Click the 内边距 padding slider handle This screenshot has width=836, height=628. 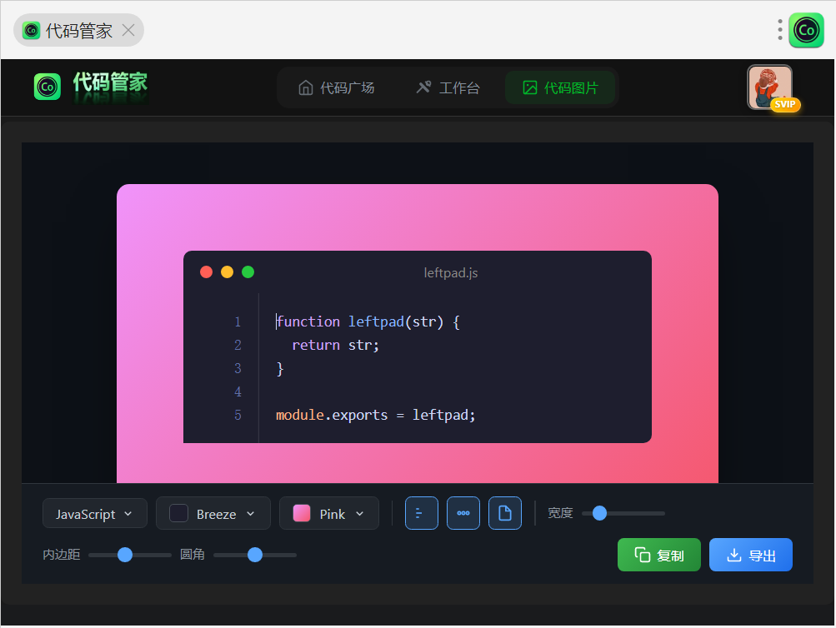click(125, 555)
